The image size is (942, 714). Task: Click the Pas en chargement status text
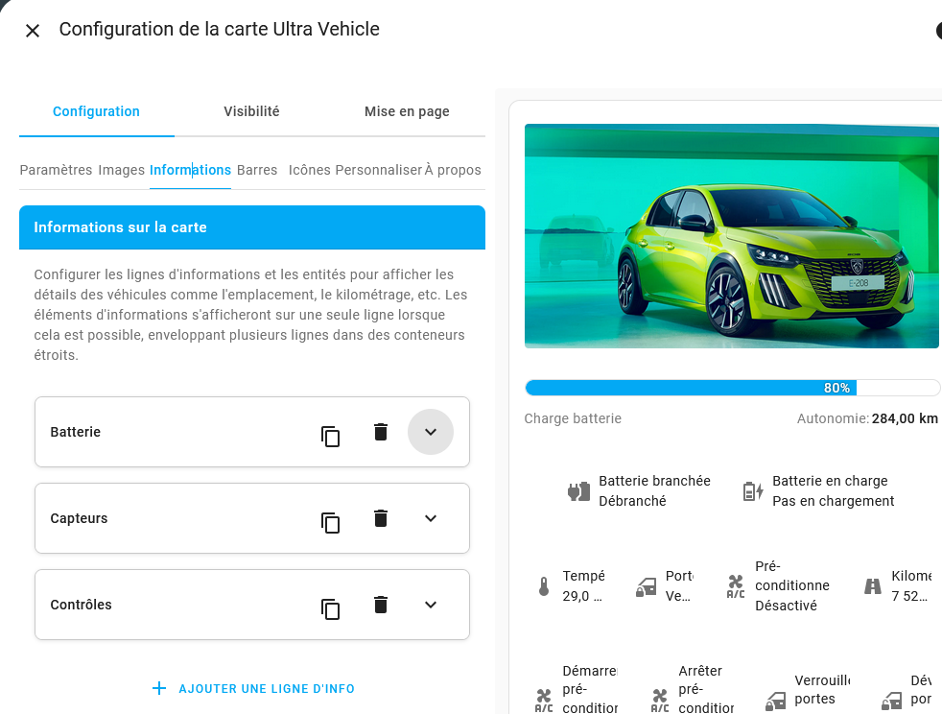(834, 501)
